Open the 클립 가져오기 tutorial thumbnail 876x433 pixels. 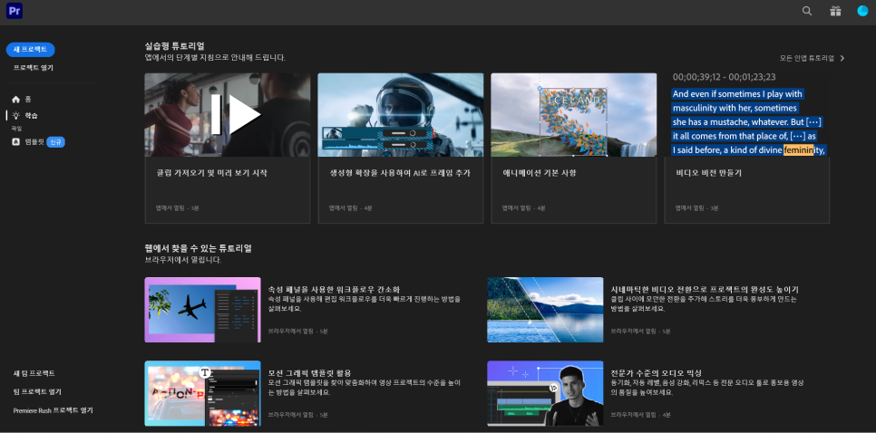(228, 115)
